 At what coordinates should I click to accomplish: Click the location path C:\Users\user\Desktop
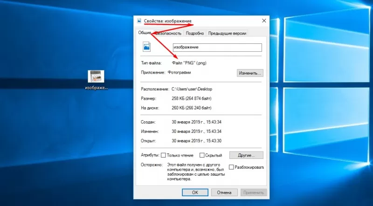click(192, 89)
